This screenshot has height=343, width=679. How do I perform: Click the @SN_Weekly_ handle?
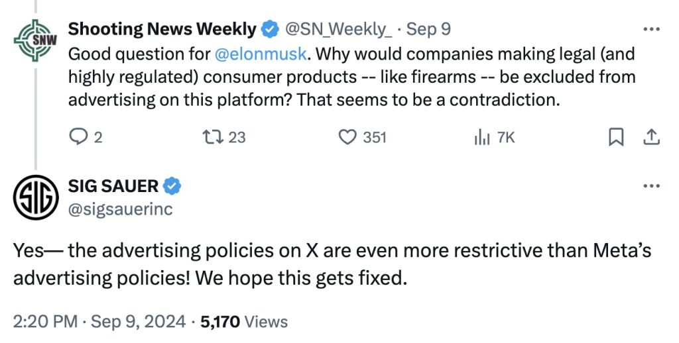pos(339,29)
